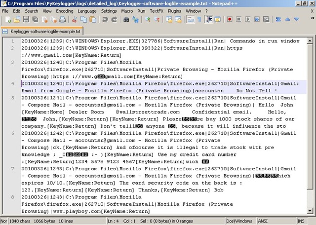
Task: Click the blue up triangle toolbar icon
Action: pyautogui.click(x=287, y=20)
